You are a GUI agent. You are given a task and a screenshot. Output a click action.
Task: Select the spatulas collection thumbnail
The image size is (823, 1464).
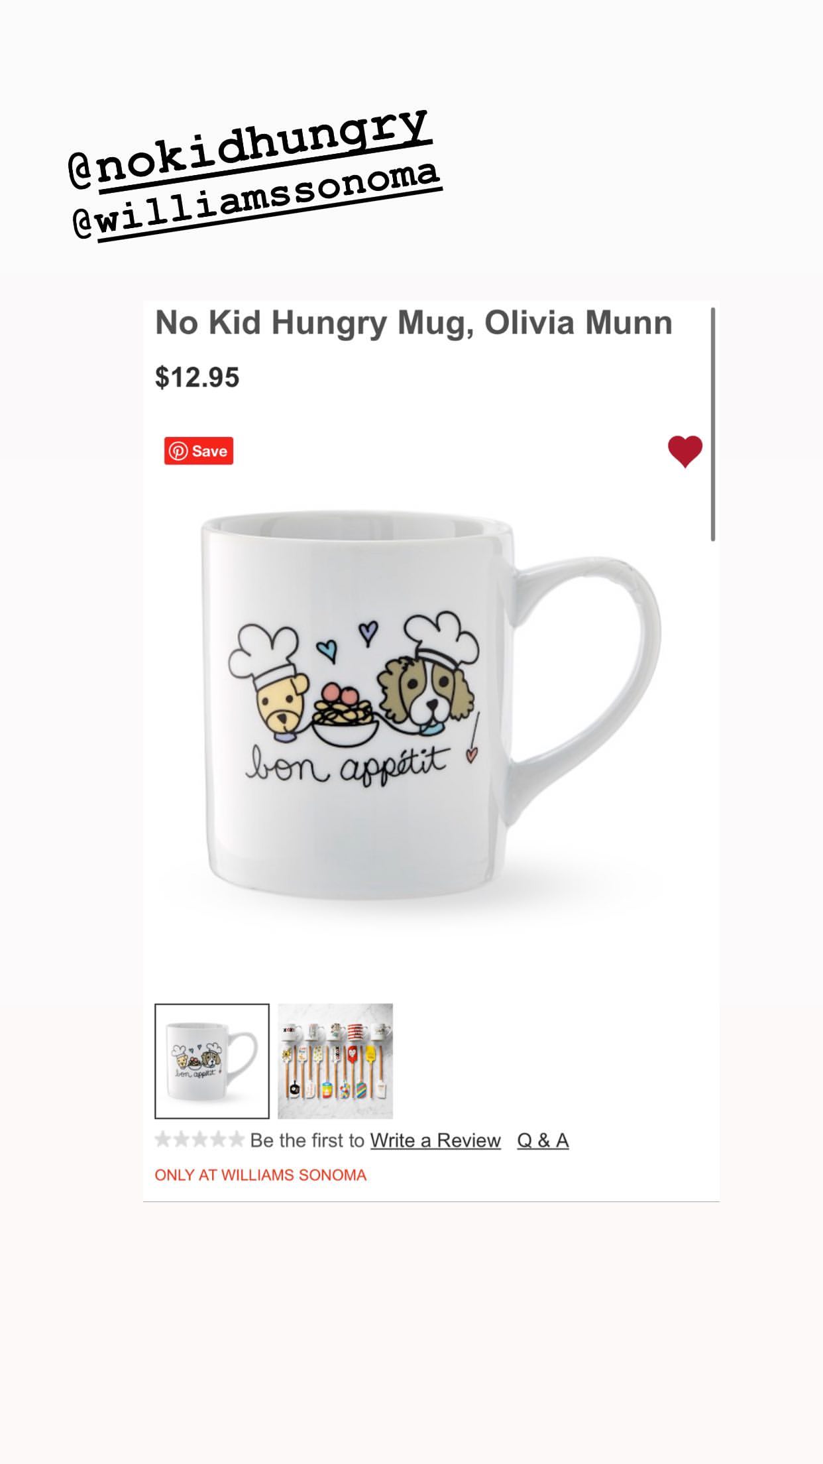[335, 1062]
